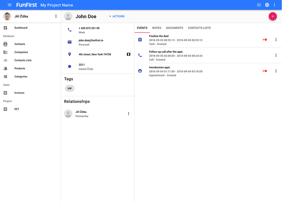Open more options for Follow-up call event
The width and height of the screenshot is (282, 202).
point(276,55)
